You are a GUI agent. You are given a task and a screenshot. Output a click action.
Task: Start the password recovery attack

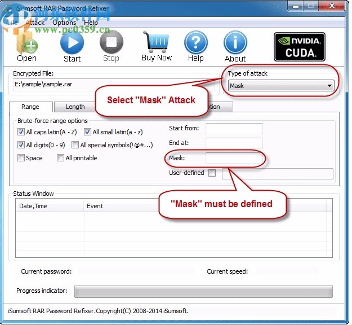(x=72, y=47)
